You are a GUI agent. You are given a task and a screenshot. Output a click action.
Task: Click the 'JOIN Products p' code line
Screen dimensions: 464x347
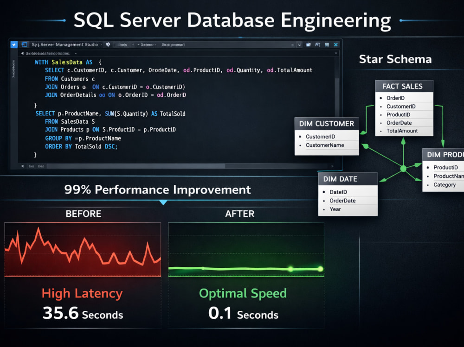[110, 129]
